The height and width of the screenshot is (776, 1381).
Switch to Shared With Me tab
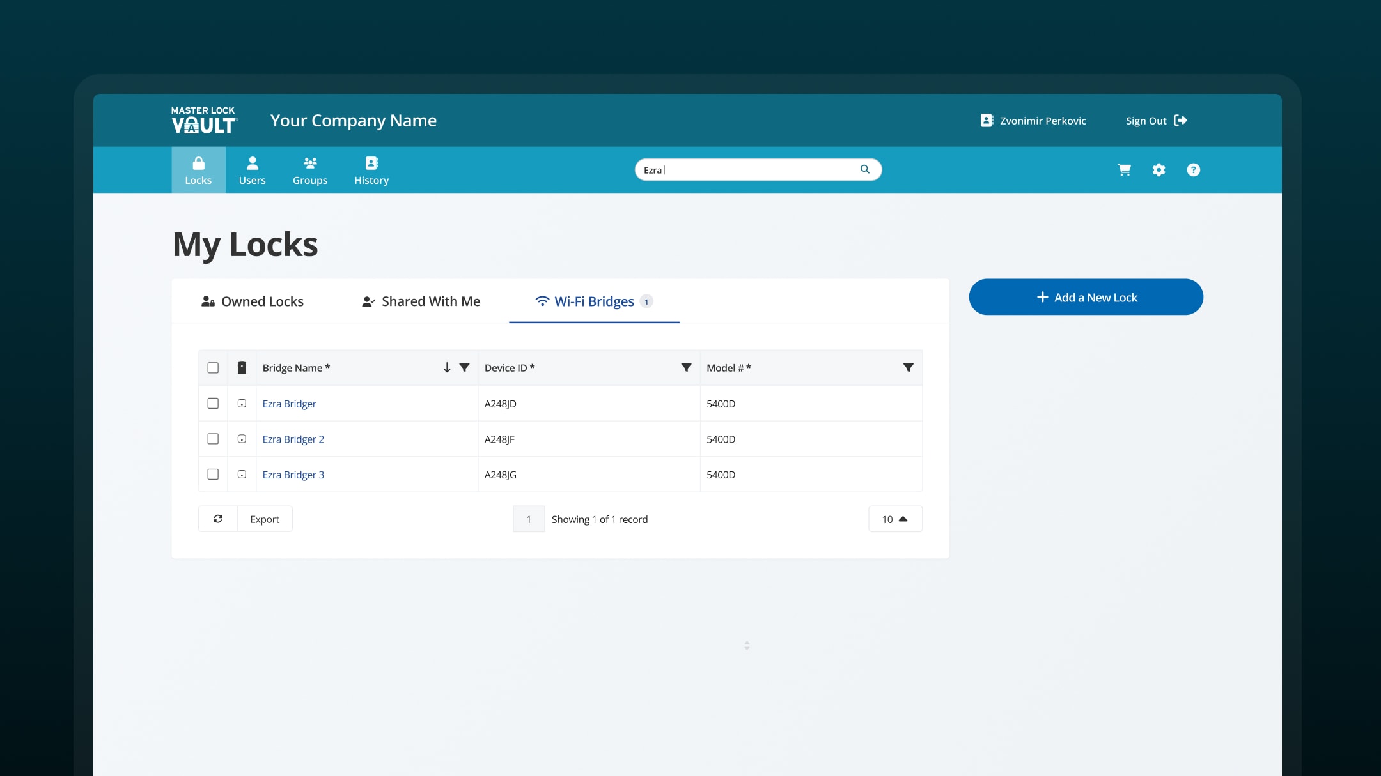(x=421, y=301)
